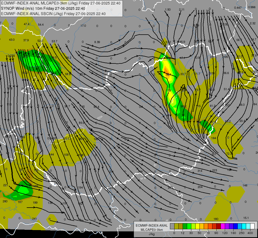Click the 204 map value
This screenshot has height=238, width=258.
coord(200,187)
